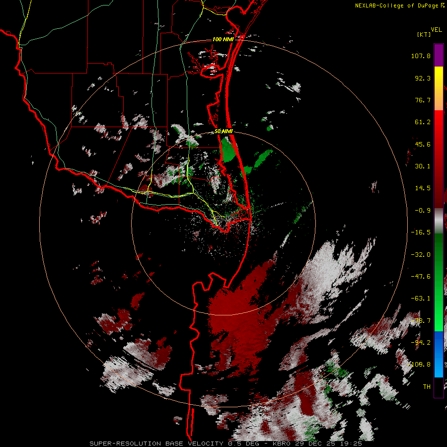The width and height of the screenshot is (447, 447).
Task: Click the -63.1 velocity scale value
Action: point(421,298)
